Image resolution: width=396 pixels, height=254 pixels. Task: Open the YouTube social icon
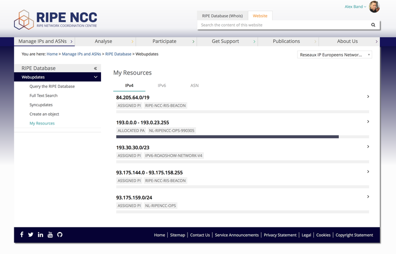coord(50,235)
